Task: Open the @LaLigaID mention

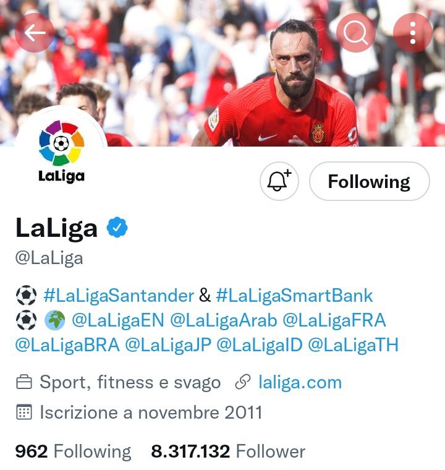Action: (x=260, y=345)
